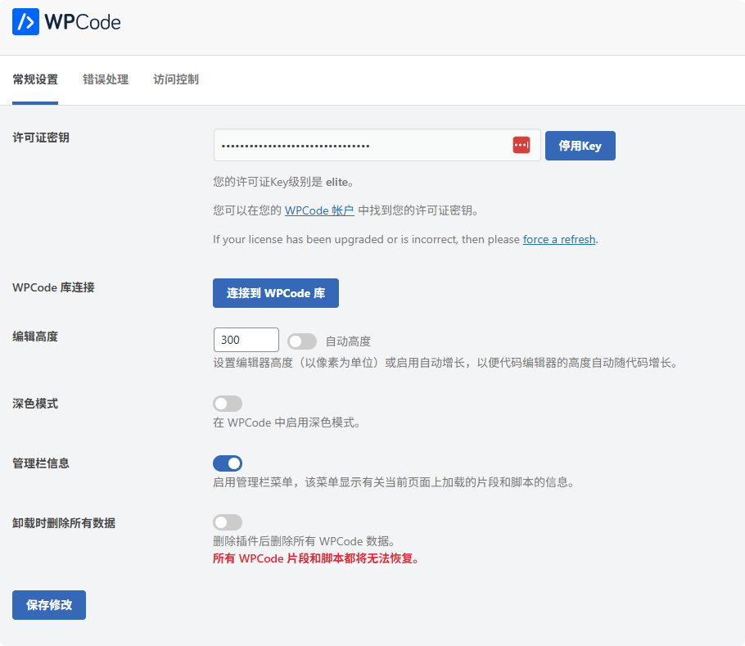745x646 pixels.
Task: Enable the 自动高度 toggle
Action: [302, 341]
